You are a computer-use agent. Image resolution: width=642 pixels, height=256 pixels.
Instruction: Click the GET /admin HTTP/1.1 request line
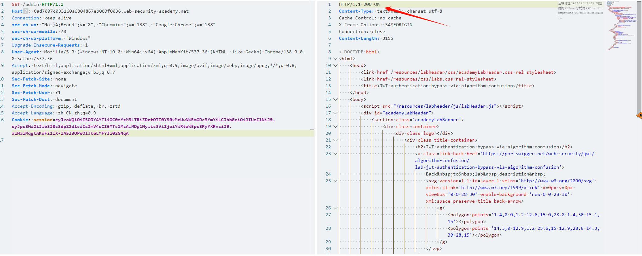coord(37,4)
